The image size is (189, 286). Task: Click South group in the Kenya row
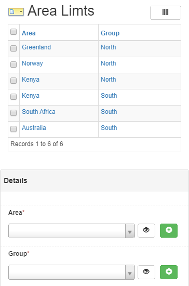(109, 96)
